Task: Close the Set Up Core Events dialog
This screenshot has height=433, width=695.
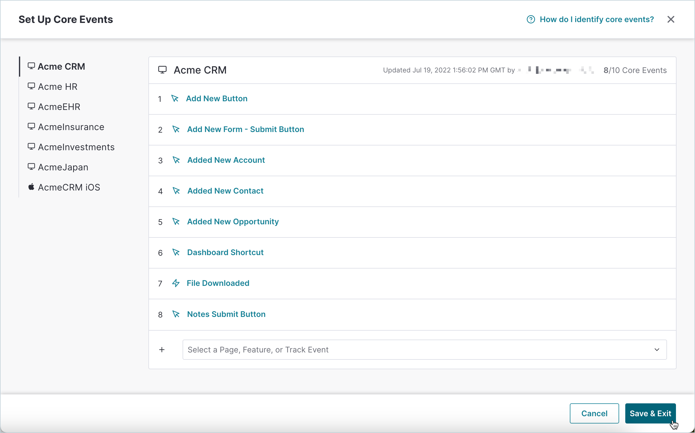Action: (671, 20)
